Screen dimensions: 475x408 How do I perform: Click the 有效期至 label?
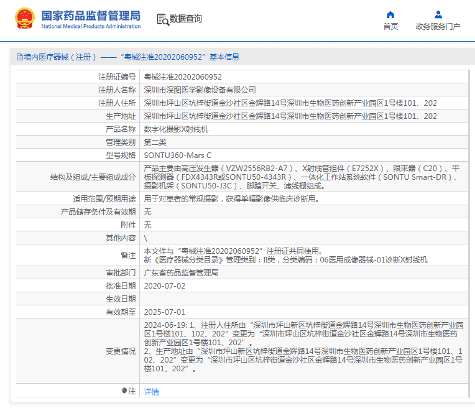[x=121, y=312]
